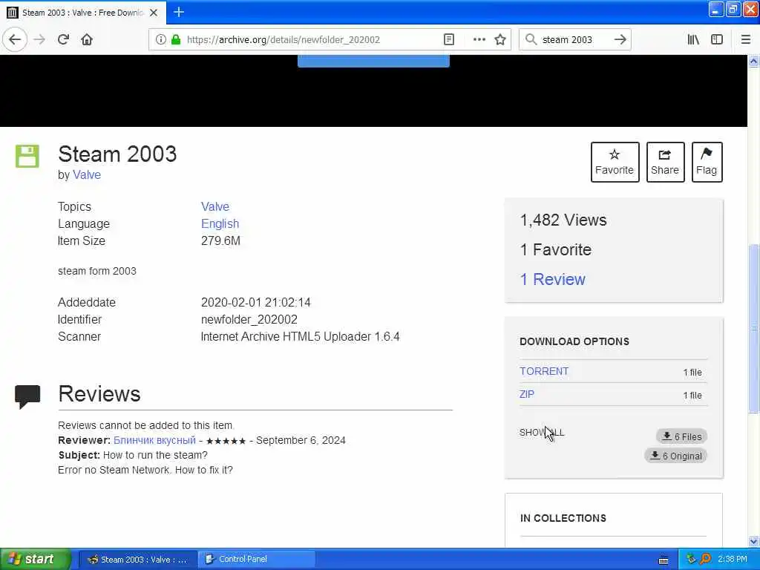Screen dimensions: 760x570
Task: Click the keyboard icon in taskbar
Action: pos(664,560)
